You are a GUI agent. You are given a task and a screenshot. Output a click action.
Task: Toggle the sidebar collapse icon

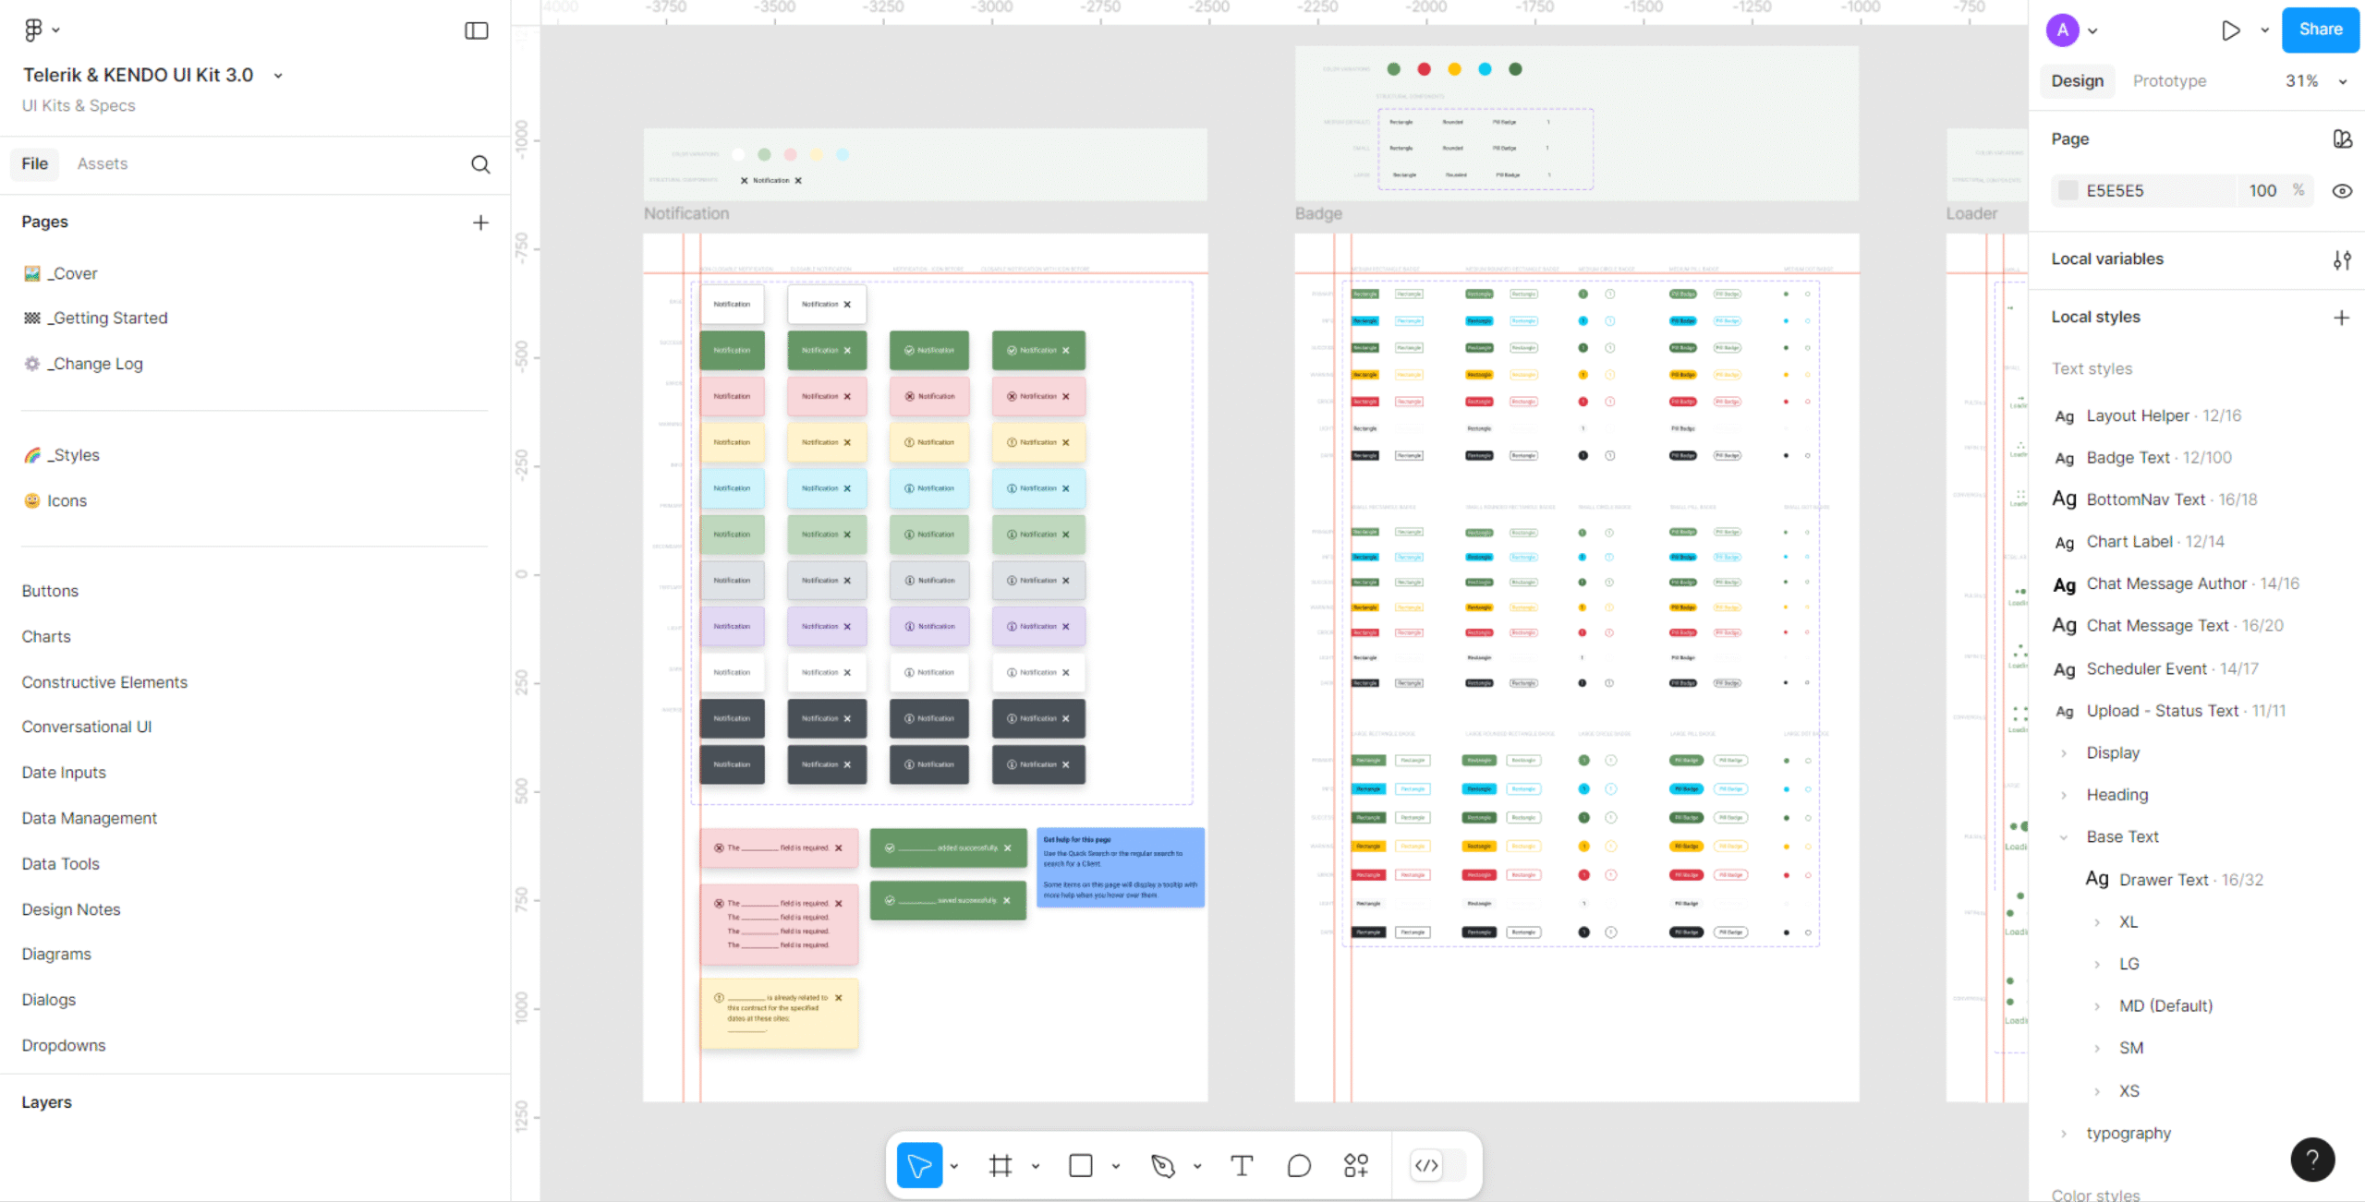476,30
